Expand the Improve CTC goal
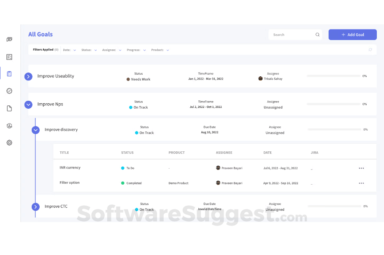Viewport: 384px width, 255px height. click(35, 207)
